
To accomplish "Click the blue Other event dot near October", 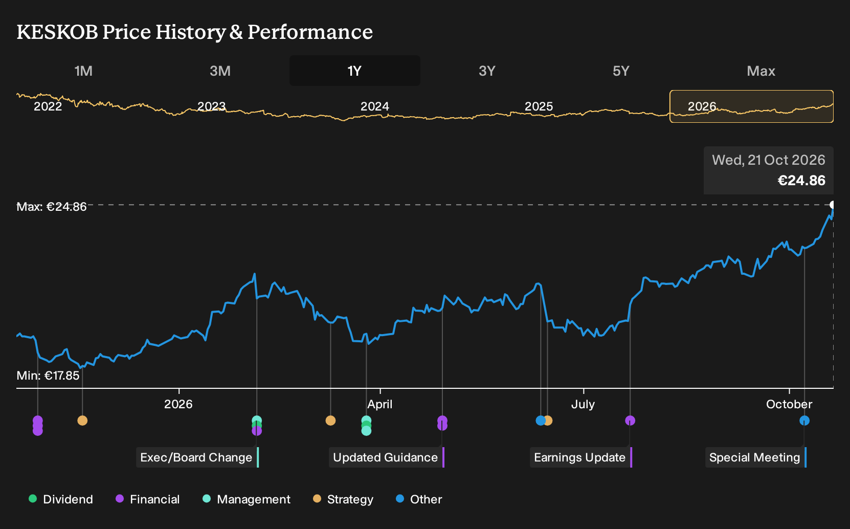I will [x=804, y=421].
